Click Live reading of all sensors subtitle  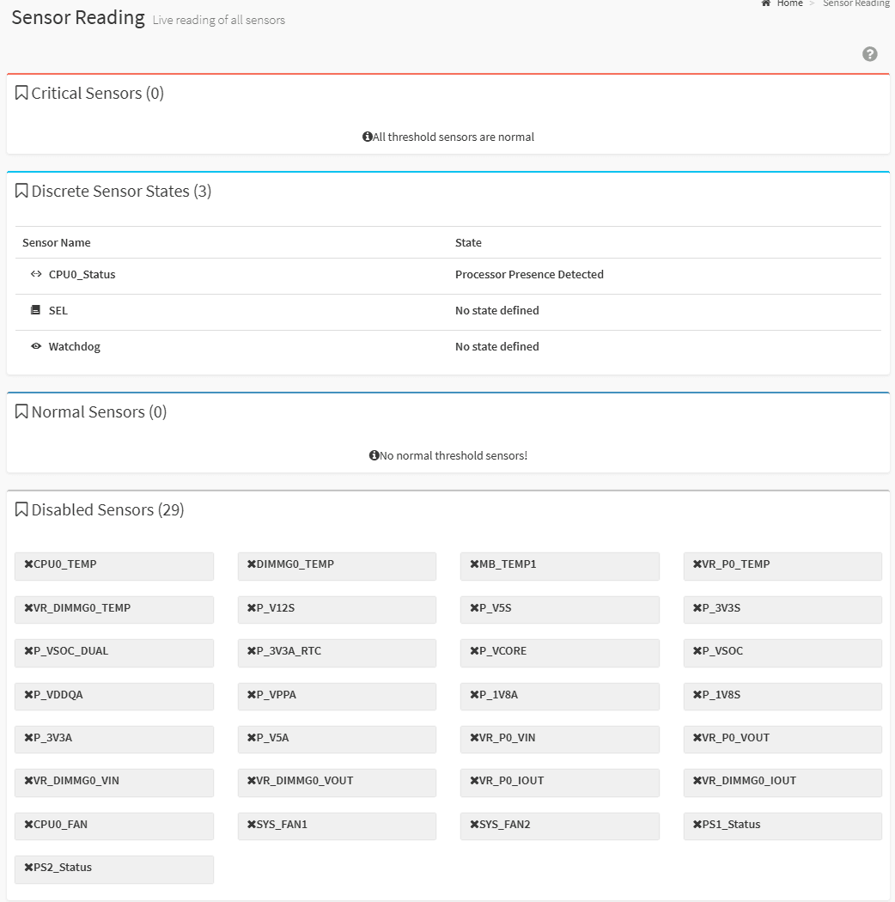(x=218, y=20)
